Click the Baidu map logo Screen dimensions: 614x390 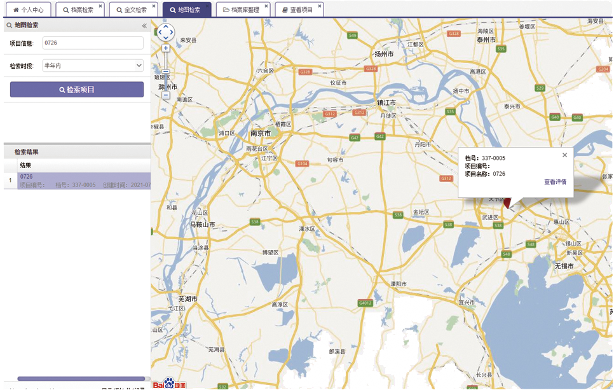[168, 384]
